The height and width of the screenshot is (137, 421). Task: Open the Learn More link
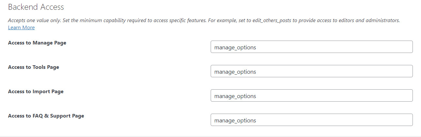pos(21,28)
